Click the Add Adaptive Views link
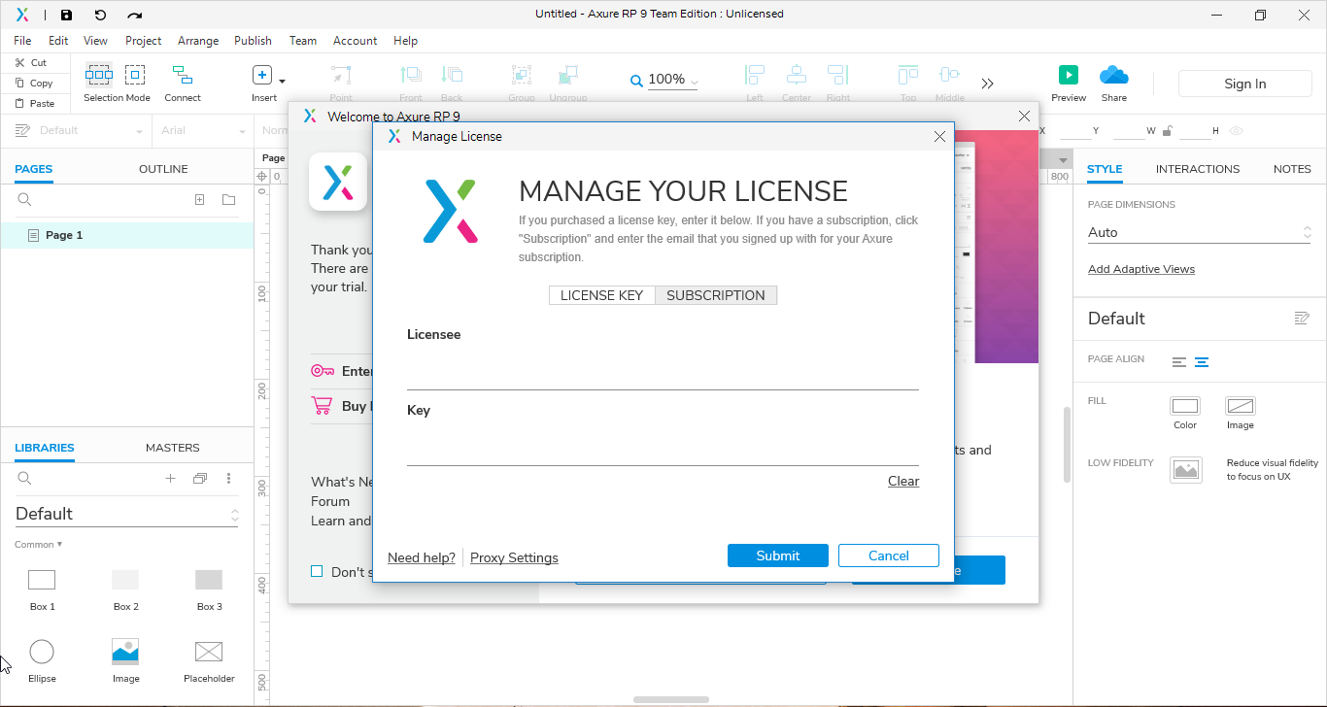The height and width of the screenshot is (707, 1327). pos(1141,269)
